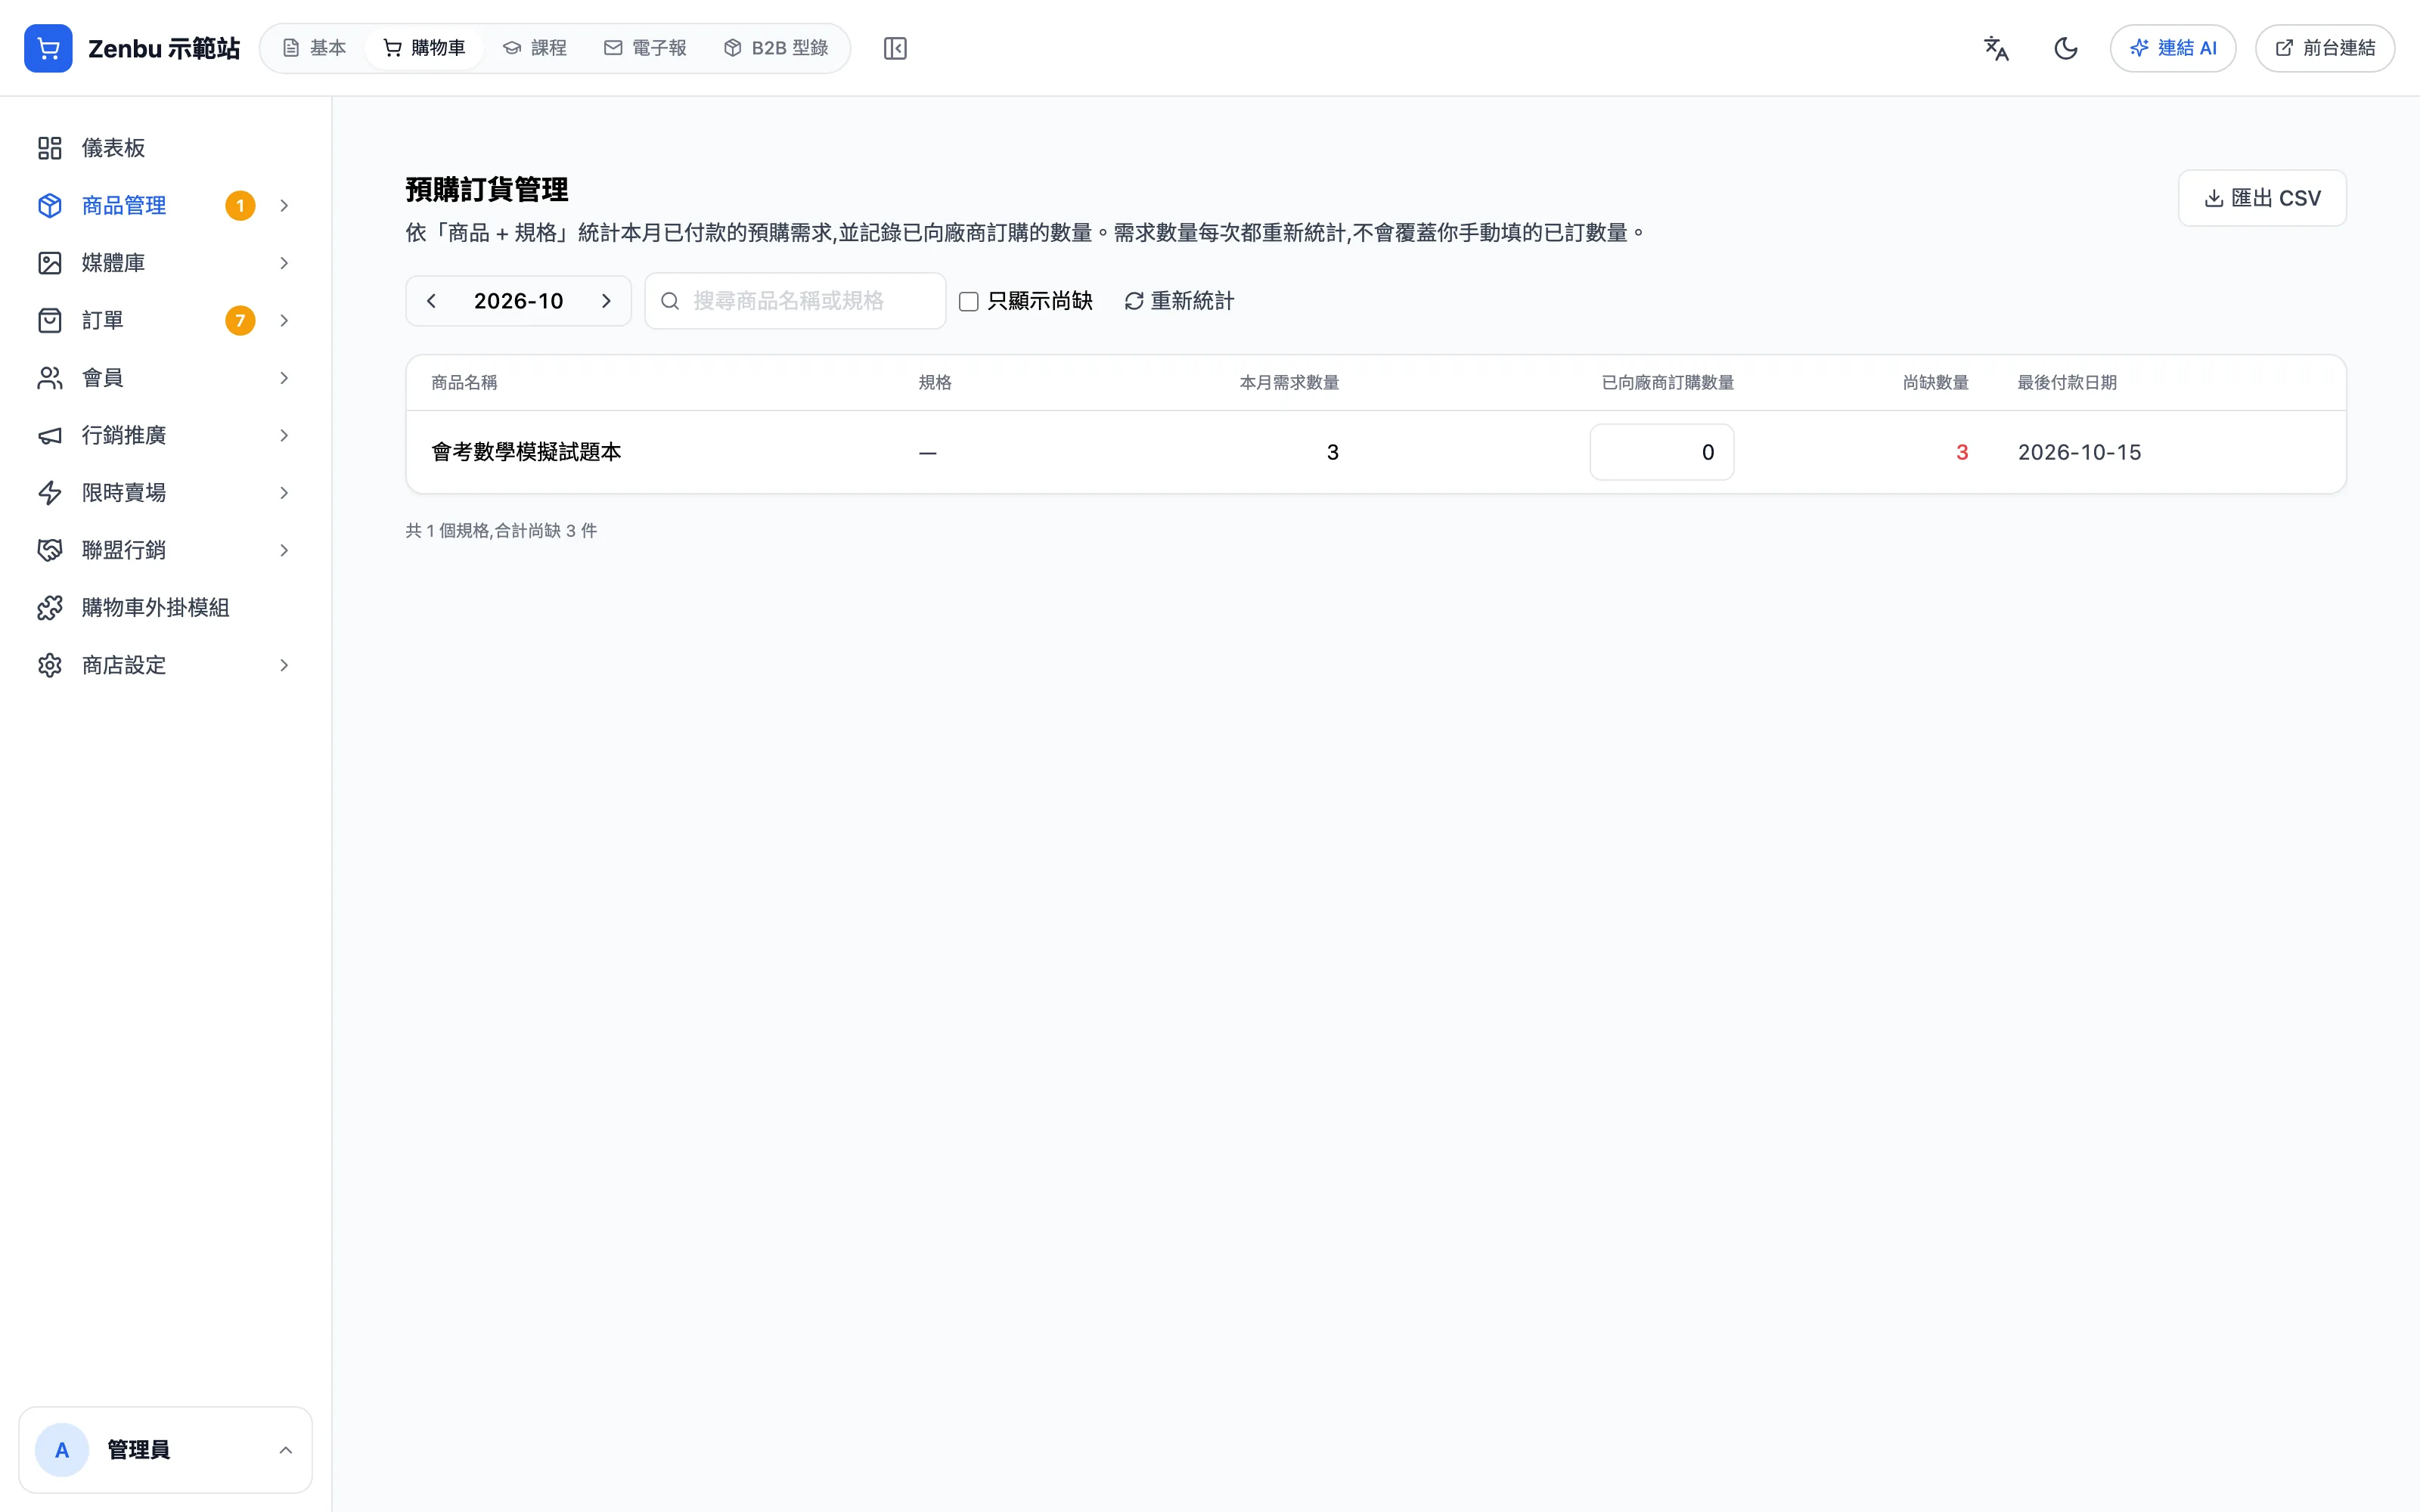Switch to the 購物車 tab
This screenshot has height=1512, width=2420.
[x=425, y=48]
